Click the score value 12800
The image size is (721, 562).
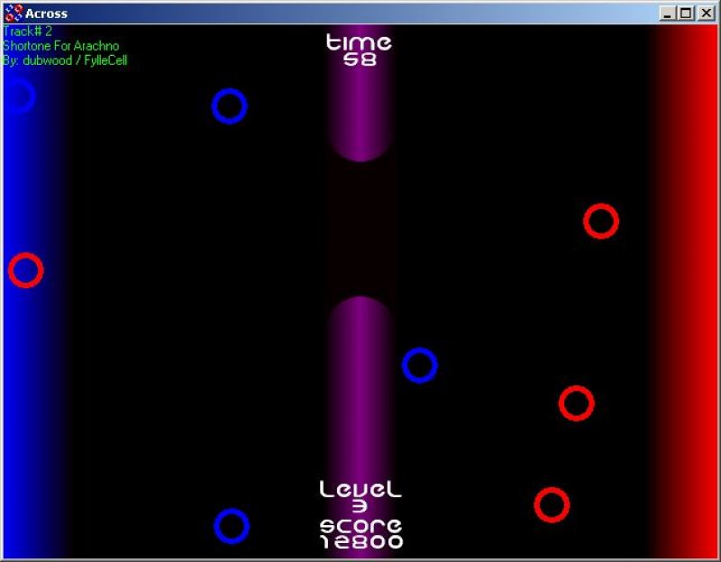point(361,542)
